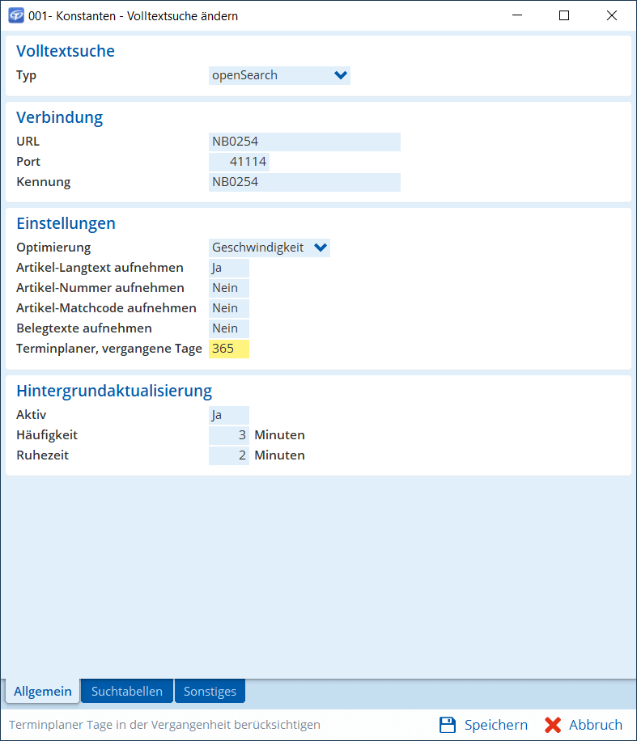The width and height of the screenshot is (637, 741).
Task: Toggle Belegtexte aufnehmen Nein field
Action: point(228,328)
